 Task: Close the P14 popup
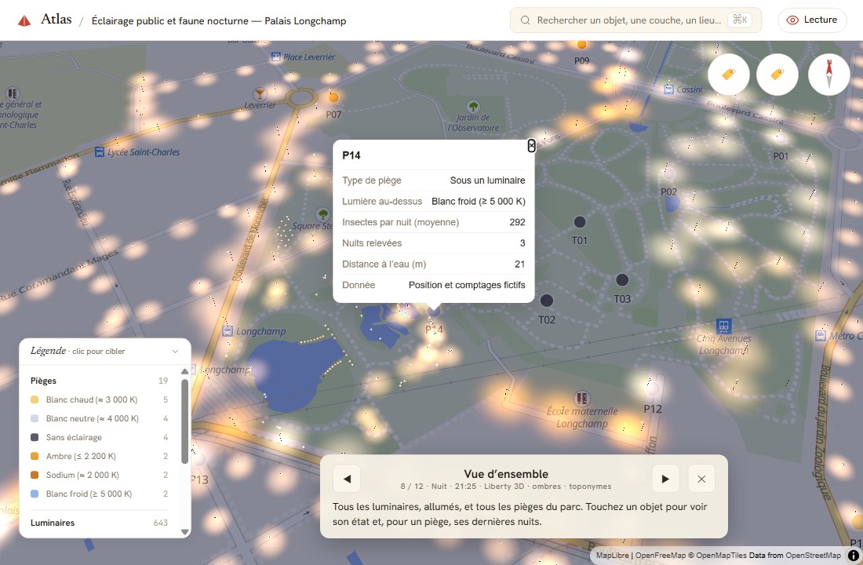tap(531, 145)
